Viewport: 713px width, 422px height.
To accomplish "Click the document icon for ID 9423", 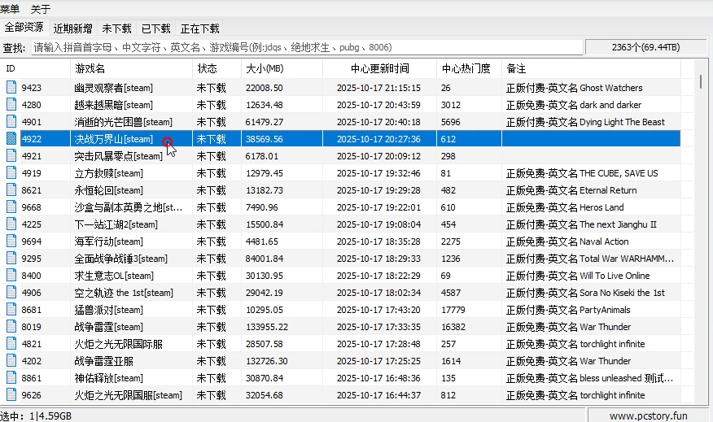I will click(x=11, y=87).
